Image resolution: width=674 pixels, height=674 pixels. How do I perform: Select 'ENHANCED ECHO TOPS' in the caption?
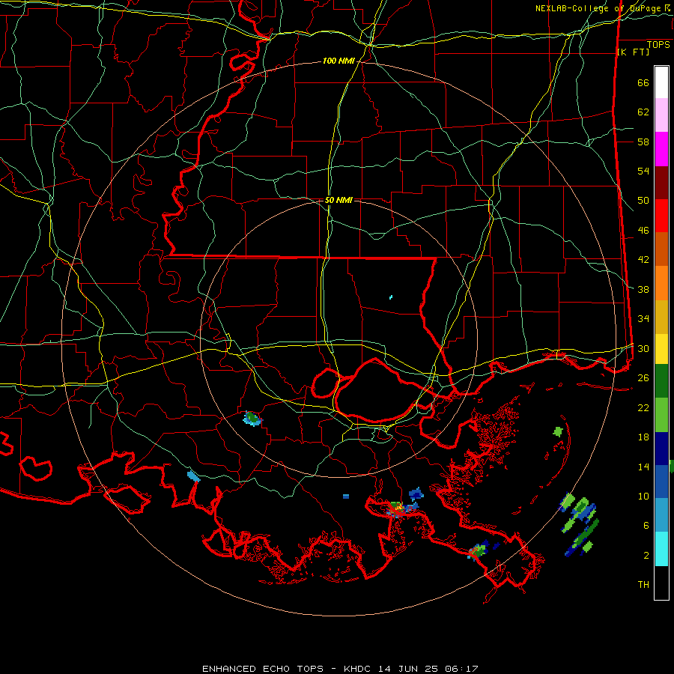(x=263, y=669)
